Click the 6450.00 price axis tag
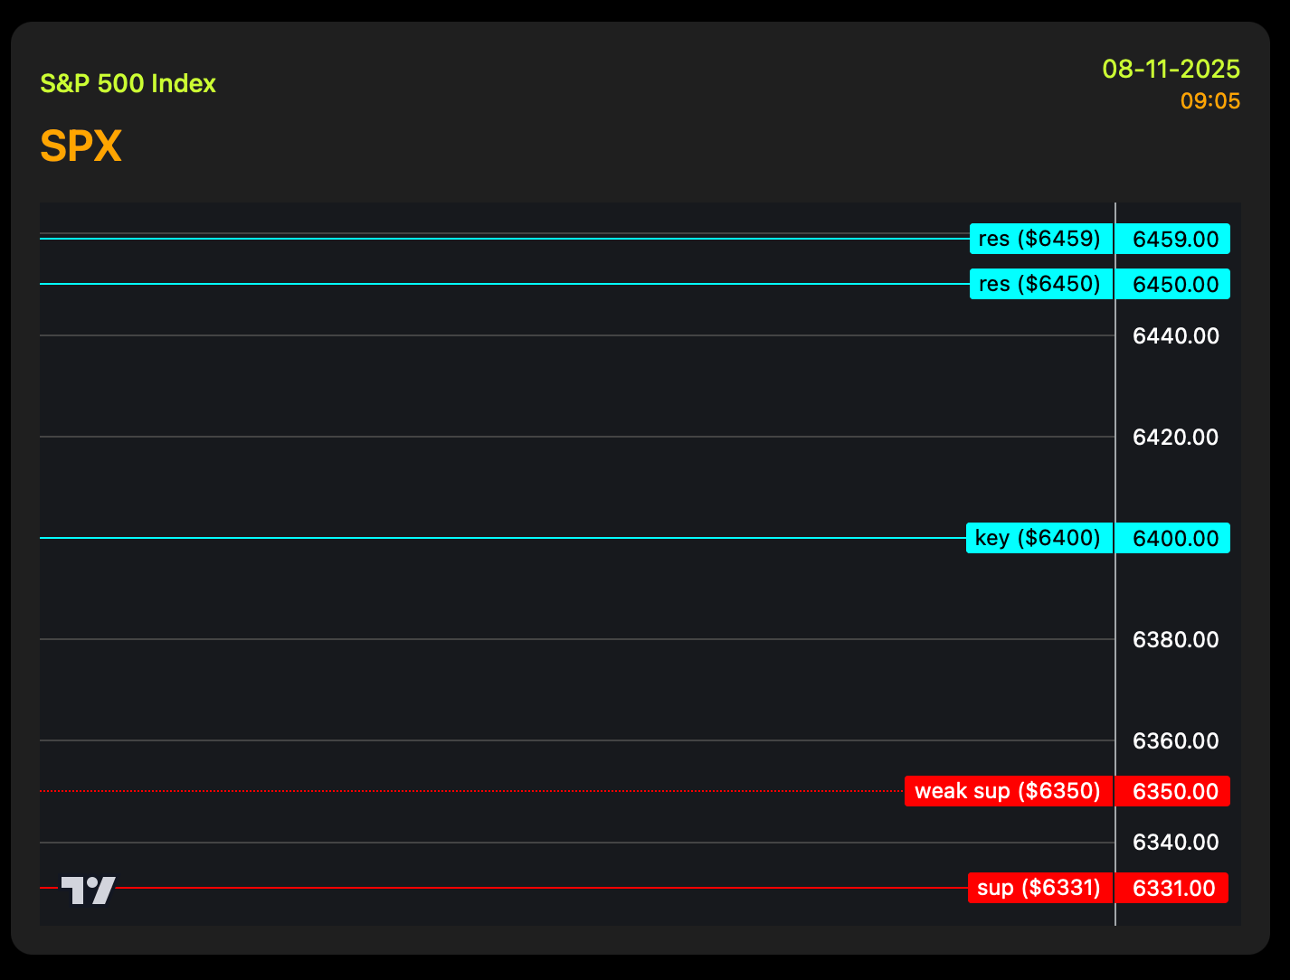The height and width of the screenshot is (980, 1290). point(1173,284)
